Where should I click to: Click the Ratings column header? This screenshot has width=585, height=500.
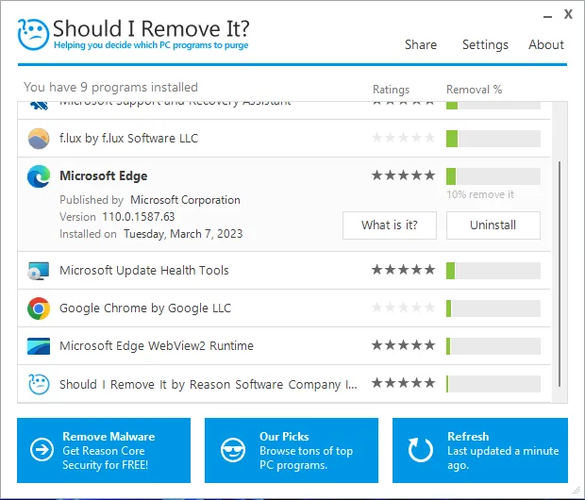tap(391, 90)
